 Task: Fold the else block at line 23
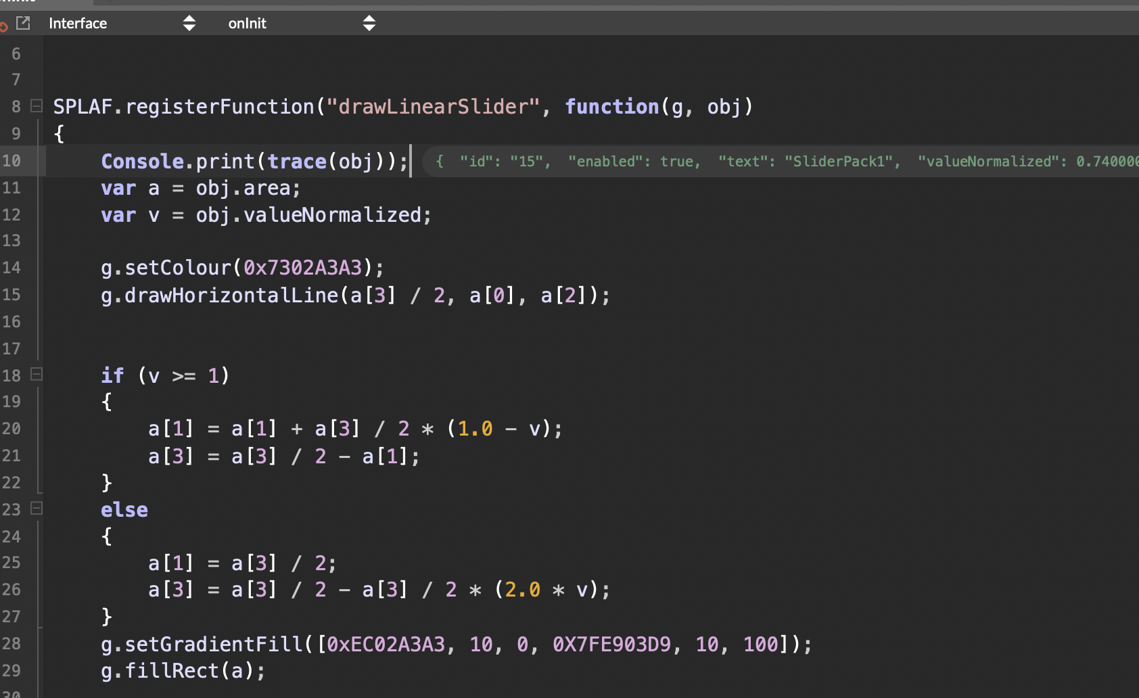[37, 508]
